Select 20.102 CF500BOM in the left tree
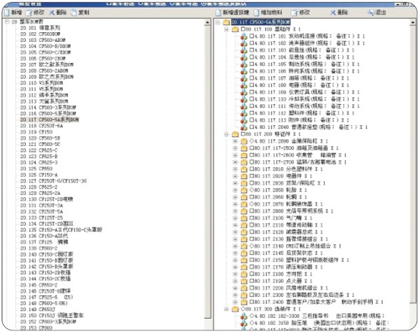Image resolution: width=419 pixels, height=332 pixels. 40,34
